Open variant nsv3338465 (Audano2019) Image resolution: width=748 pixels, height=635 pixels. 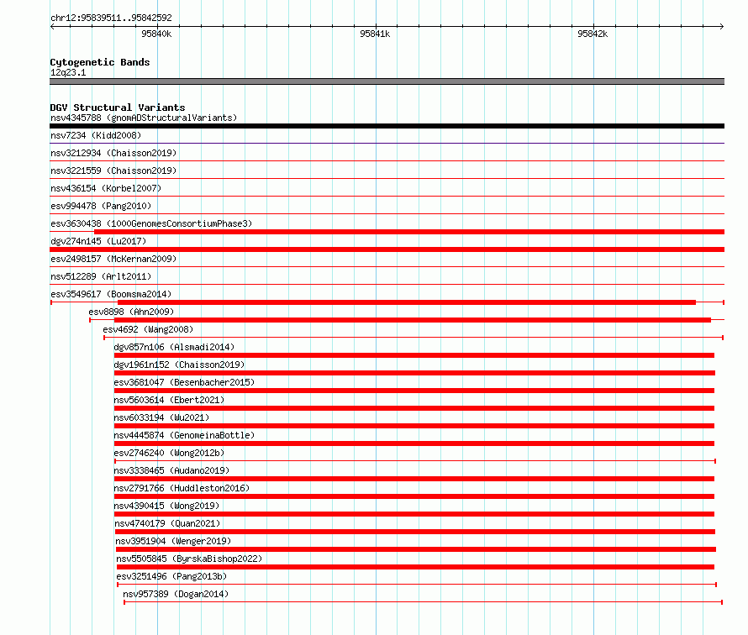171,470
